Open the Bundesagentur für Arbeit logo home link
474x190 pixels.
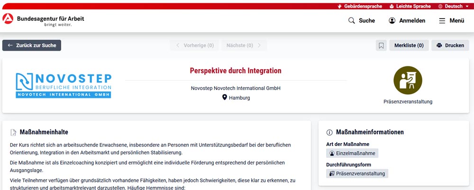[x=43, y=20]
